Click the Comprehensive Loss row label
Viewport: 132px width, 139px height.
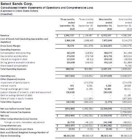click(11, 126)
